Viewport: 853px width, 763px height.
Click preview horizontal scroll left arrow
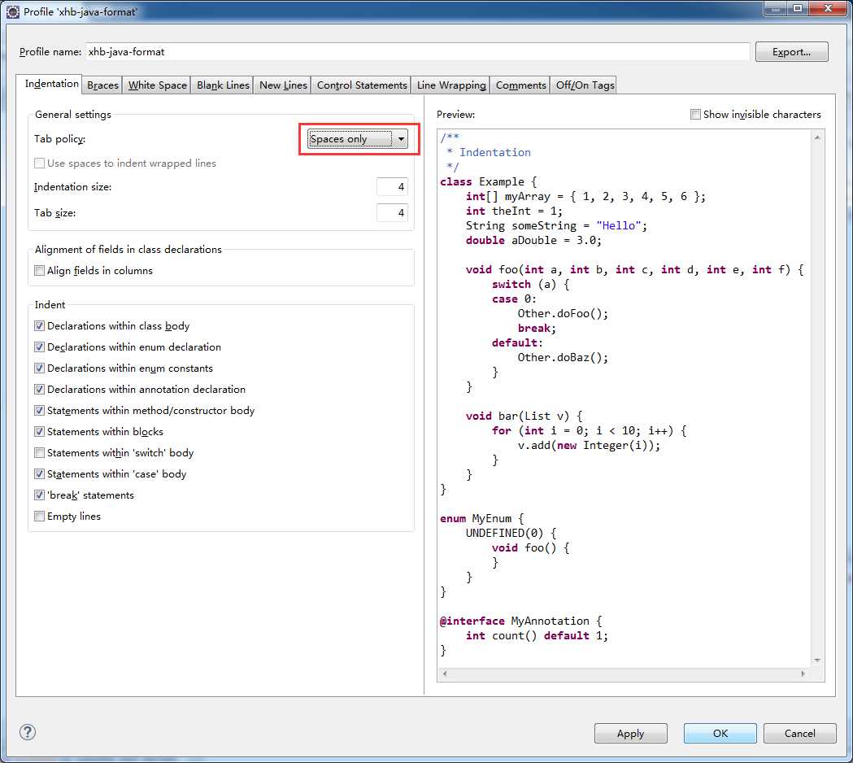445,674
